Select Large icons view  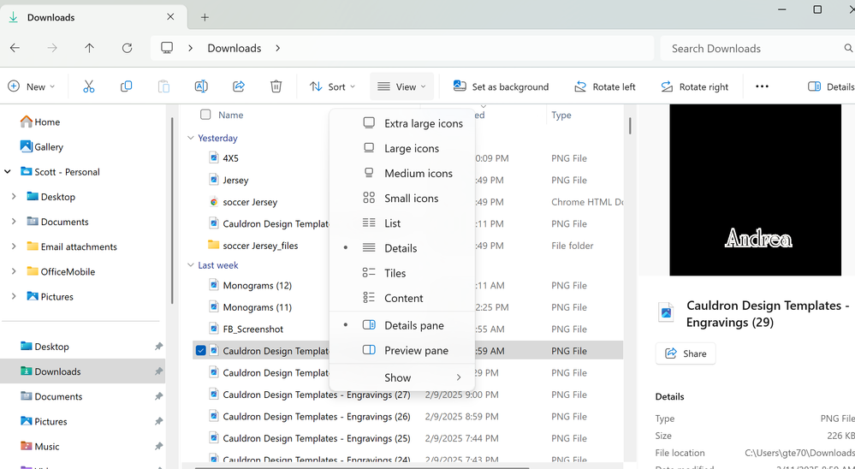(x=402, y=148)
